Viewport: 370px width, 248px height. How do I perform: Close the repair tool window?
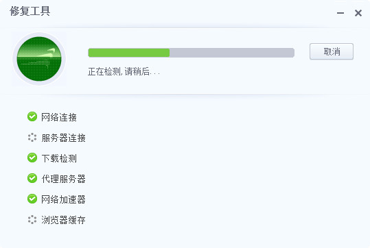coord(358,13)
